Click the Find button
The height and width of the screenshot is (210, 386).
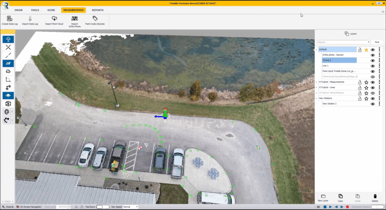377,42
